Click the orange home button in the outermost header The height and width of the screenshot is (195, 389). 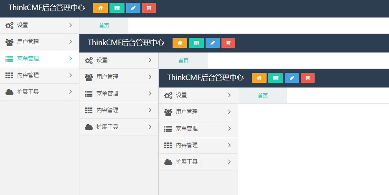point(100,8)
